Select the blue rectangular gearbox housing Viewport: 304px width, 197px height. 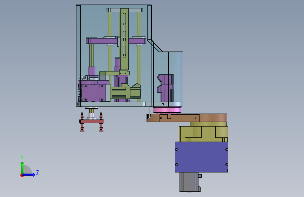pyautogui.click(x=201, y=157)
